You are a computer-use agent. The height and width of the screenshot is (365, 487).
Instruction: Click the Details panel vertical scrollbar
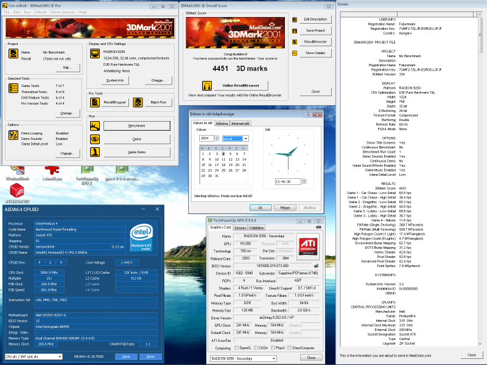click(x=480, y=181)
